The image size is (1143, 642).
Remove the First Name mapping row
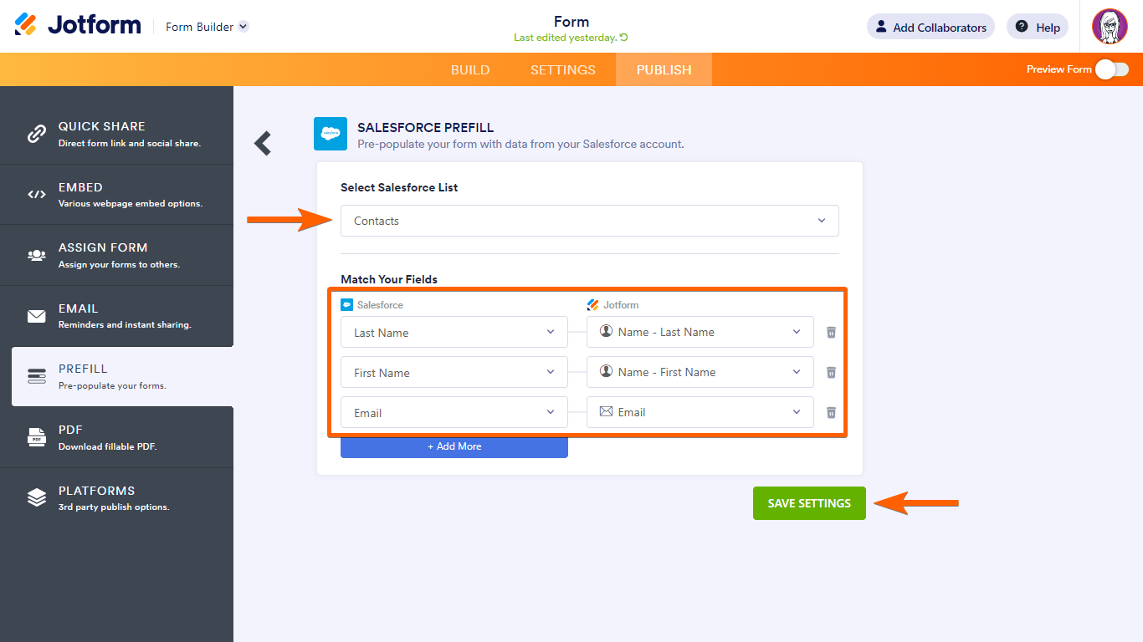click(x=831, y=372)
